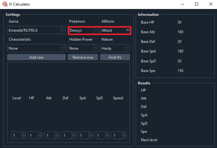Decrease the Def stat spinner

click(x=74, y=137)
